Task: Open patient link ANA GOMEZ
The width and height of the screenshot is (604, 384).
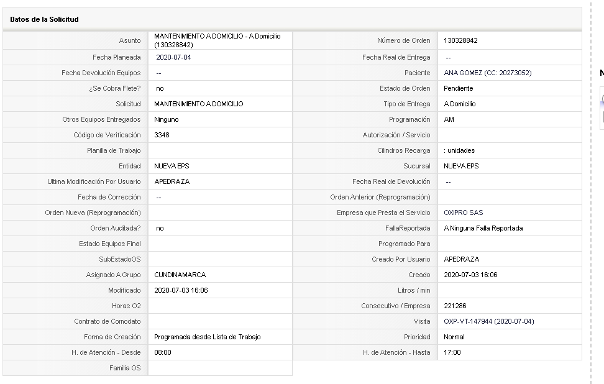Action: [x=487, y=73]
